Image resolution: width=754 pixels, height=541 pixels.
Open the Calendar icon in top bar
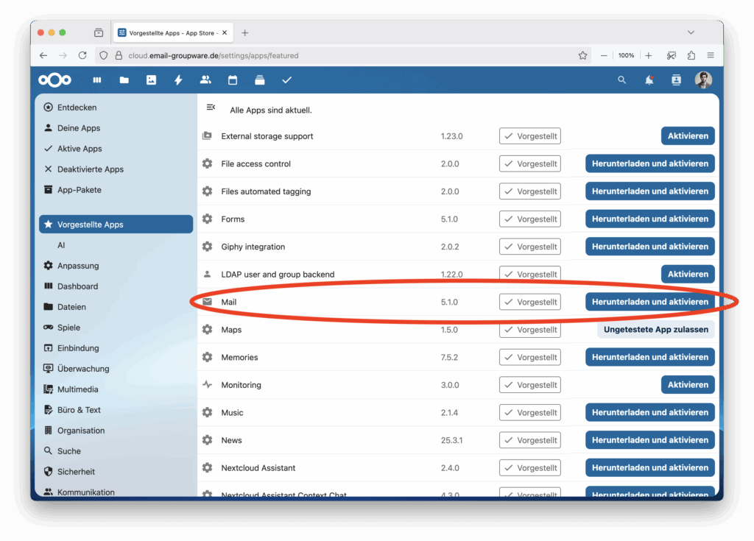pos(233,79)
